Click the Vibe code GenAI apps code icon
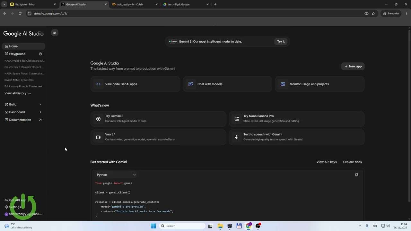The width and height of the screenshot is (411, 231). pyautogui.click(x=99, y=84)
